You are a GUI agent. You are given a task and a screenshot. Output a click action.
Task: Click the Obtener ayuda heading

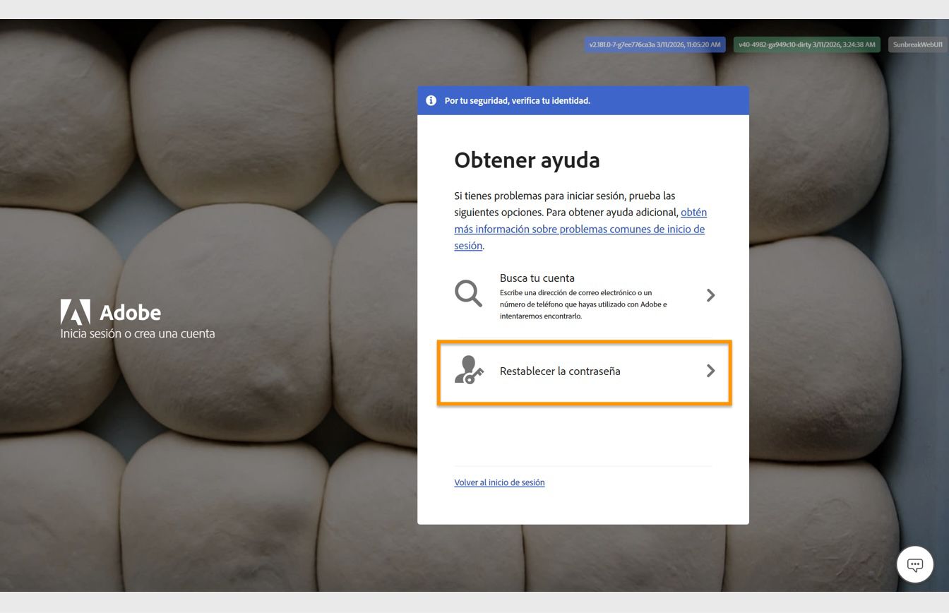(x=527, y=160)
